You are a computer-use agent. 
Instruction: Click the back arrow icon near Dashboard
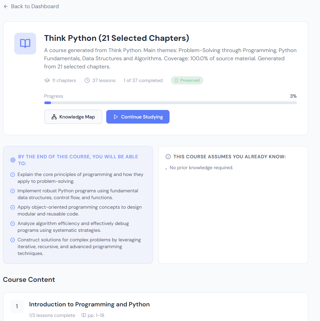[6, 6]
